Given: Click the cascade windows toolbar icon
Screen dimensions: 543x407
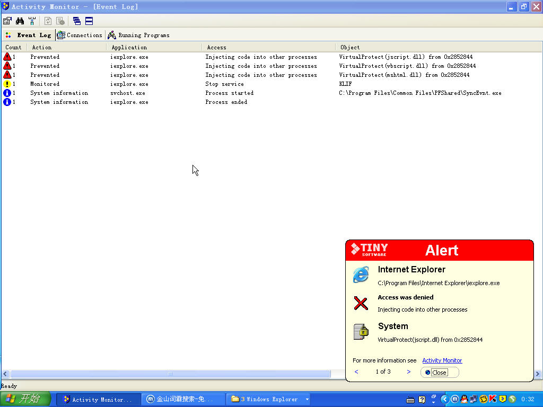Looking at the screenshot, I should (x=77, y=21).
